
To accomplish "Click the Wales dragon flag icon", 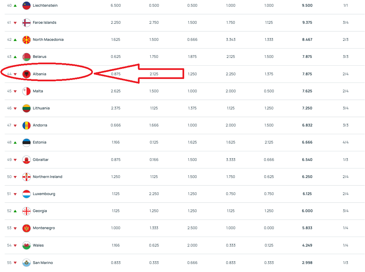I will (26, 245).
